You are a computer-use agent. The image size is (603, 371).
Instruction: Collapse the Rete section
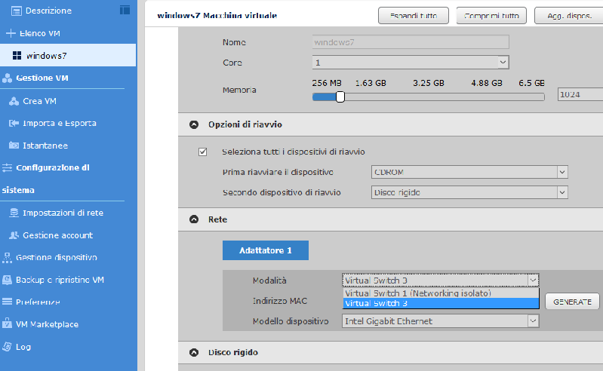194,219
